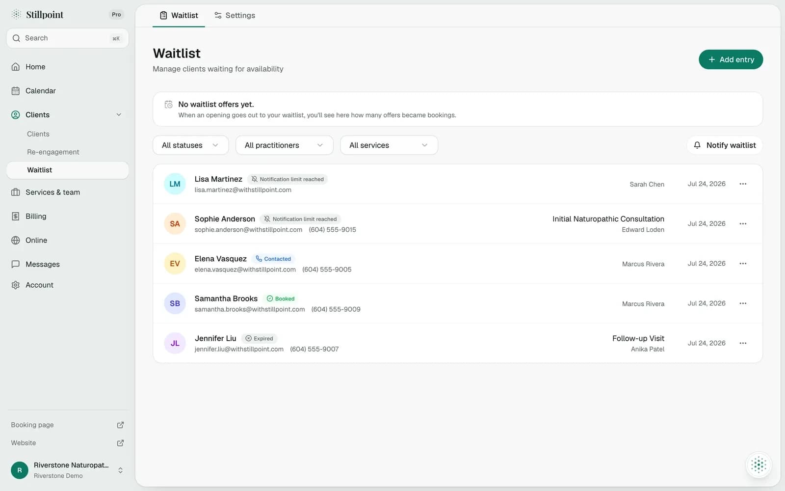This screenshot has width=785, height=491.
Task: Open Messages in the sidebar
Action: [x=67, y=264]
